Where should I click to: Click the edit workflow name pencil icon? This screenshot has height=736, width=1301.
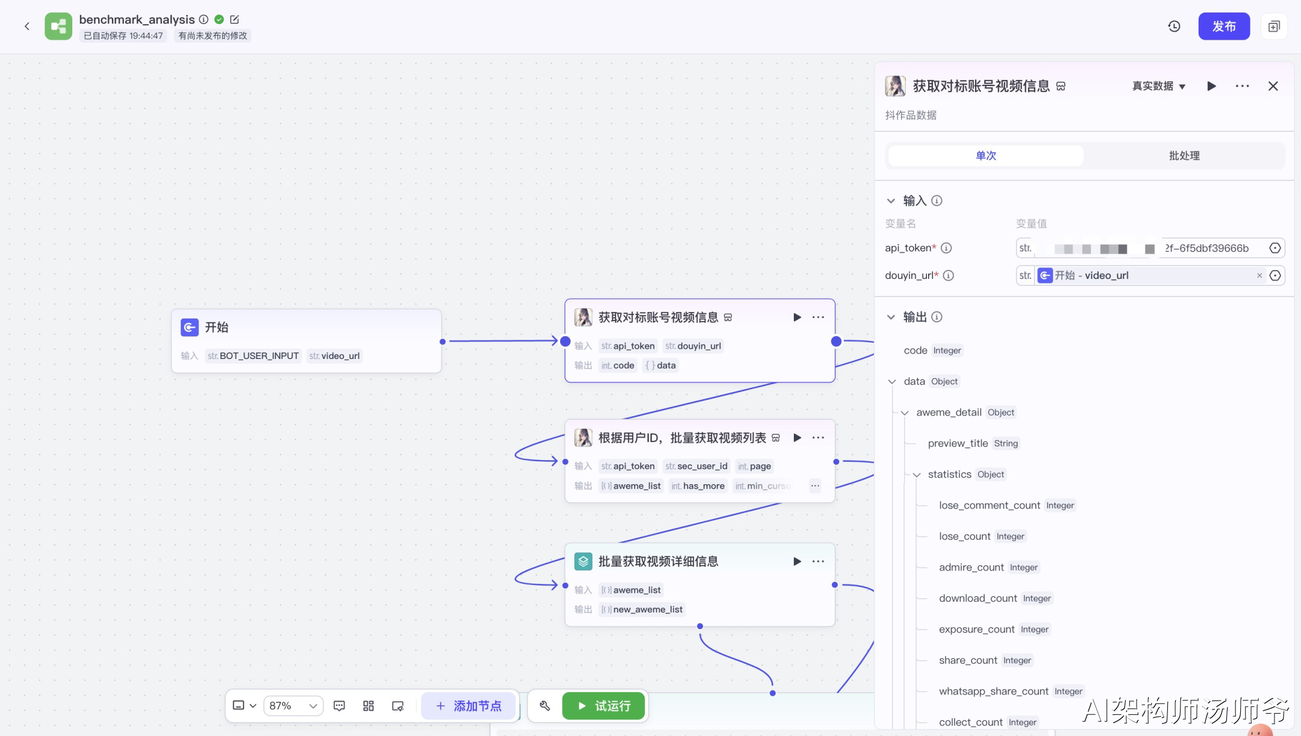pyautogui.click(x=235, y=19)
